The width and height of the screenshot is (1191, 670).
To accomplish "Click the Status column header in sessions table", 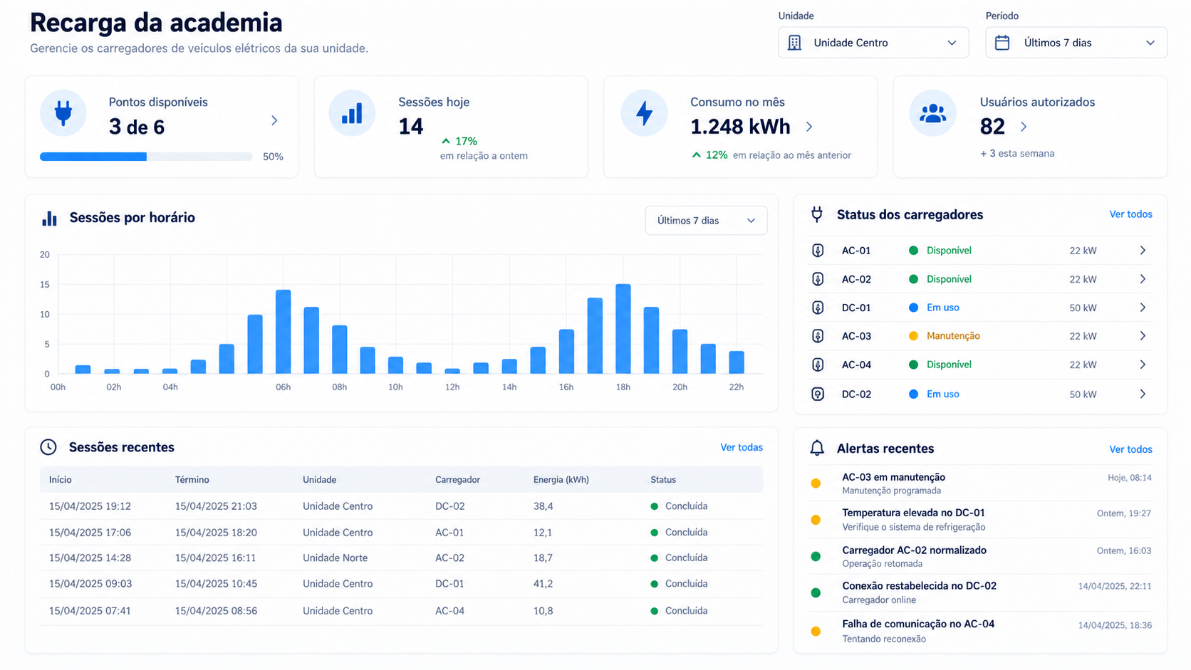I will (663, 480).
